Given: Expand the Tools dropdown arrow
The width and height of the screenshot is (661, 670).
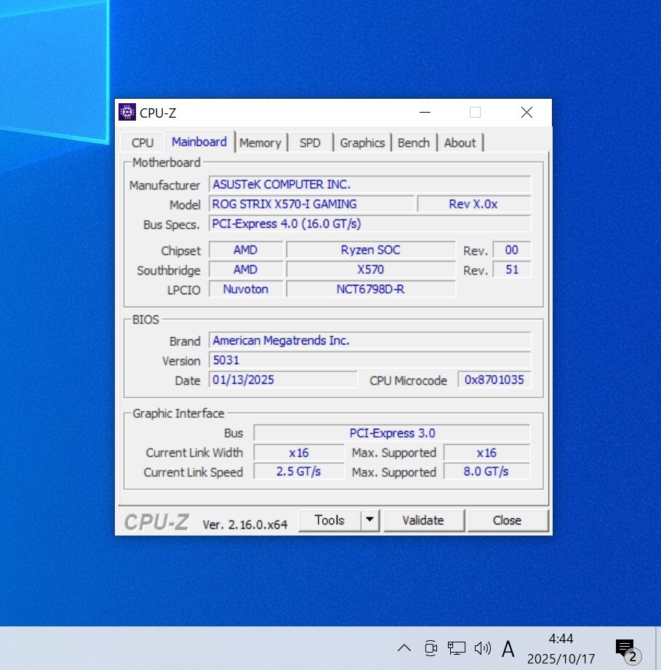Looking at the screenshot, I should (x=370, y=520).
